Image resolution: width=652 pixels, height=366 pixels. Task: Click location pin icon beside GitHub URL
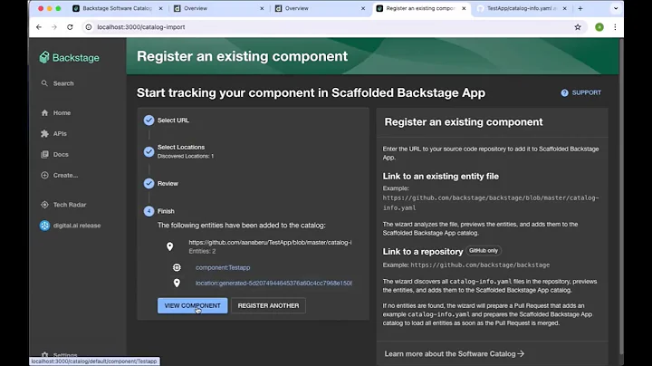(x=169, y=246)
